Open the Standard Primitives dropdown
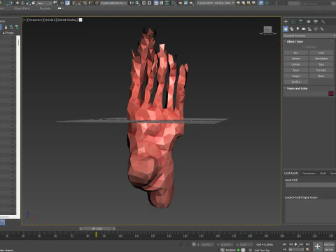Screen dimensions: 336x252 tap(309, 36)
